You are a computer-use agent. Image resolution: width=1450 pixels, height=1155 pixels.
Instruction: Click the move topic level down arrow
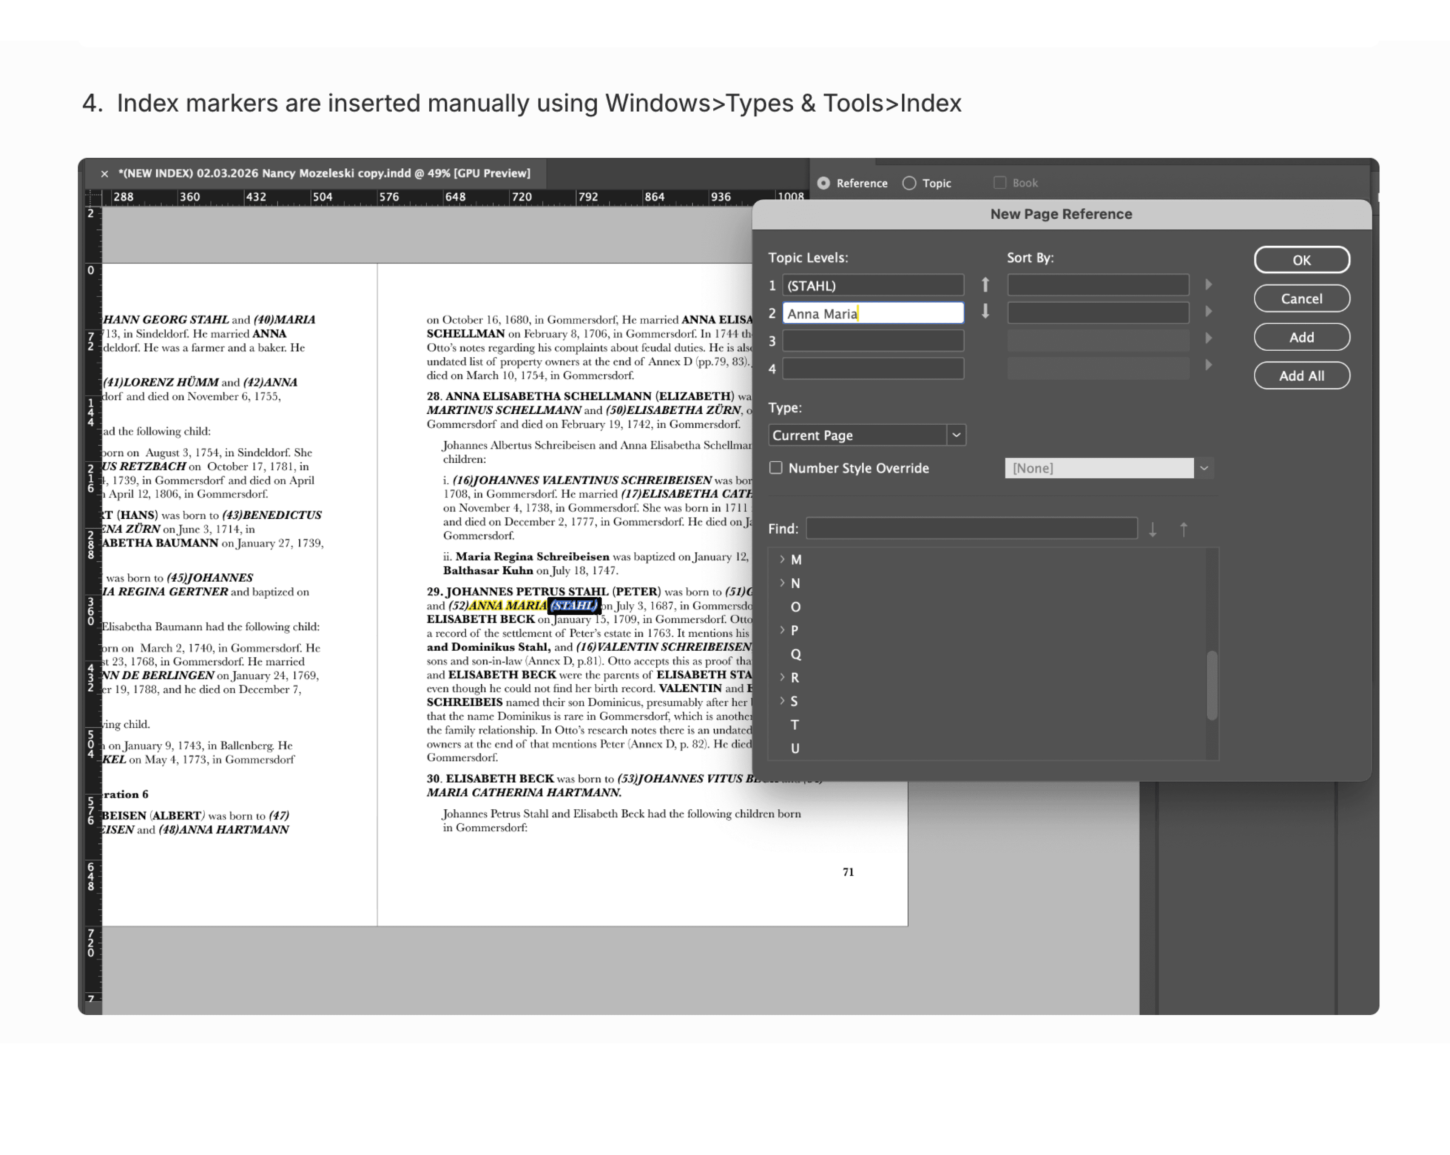click(x=985, y=311)
